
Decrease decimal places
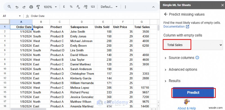[78, 7]
